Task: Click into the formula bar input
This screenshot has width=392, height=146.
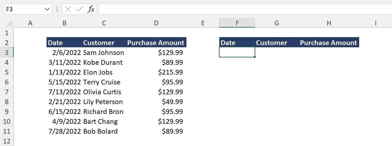Action: click(x=242, y=9)
